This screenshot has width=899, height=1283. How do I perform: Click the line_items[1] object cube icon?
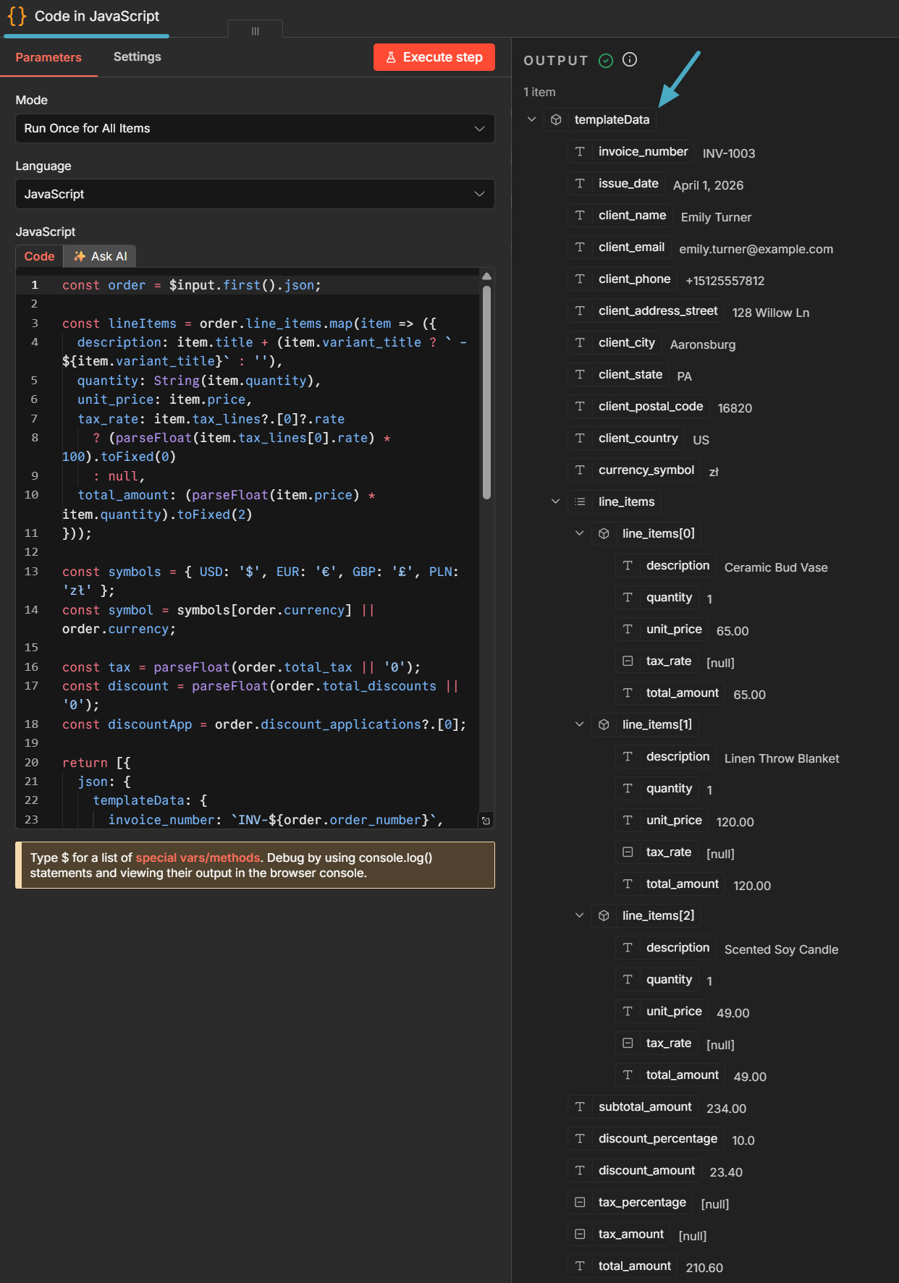tap(604, 724)
